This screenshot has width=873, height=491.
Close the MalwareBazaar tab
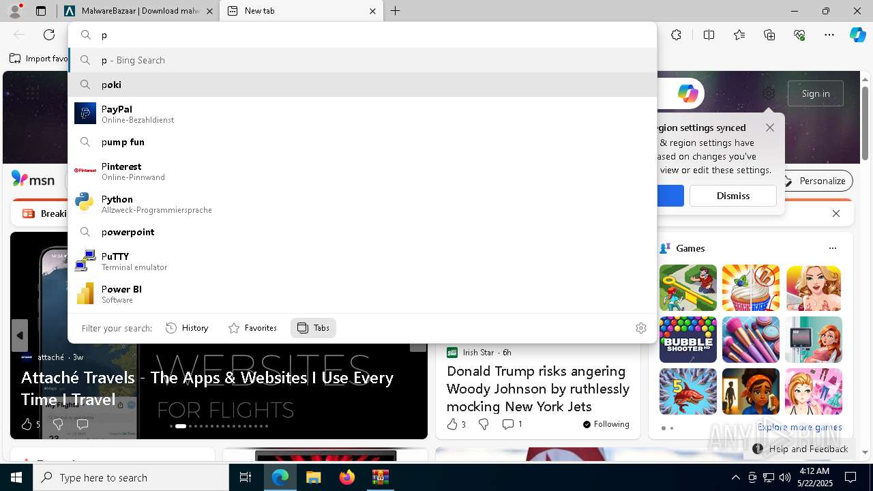click(x=209, y=11)
